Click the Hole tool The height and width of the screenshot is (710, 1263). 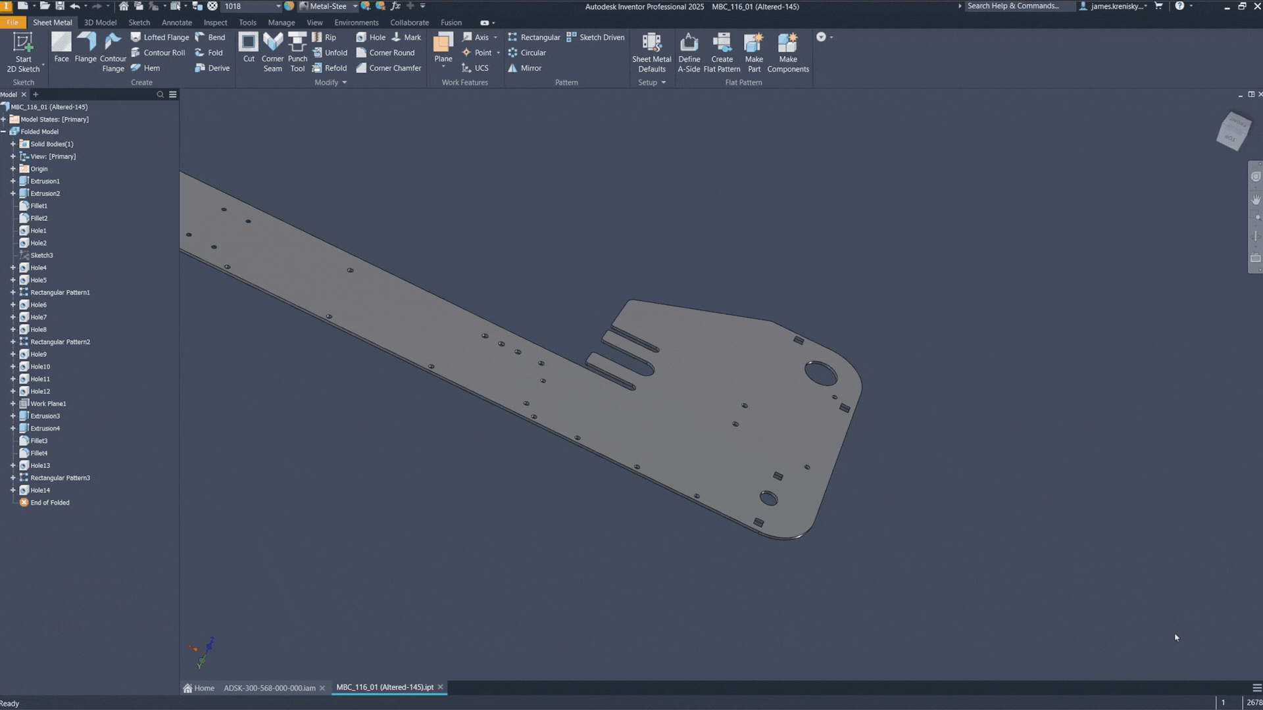(371, 37)
